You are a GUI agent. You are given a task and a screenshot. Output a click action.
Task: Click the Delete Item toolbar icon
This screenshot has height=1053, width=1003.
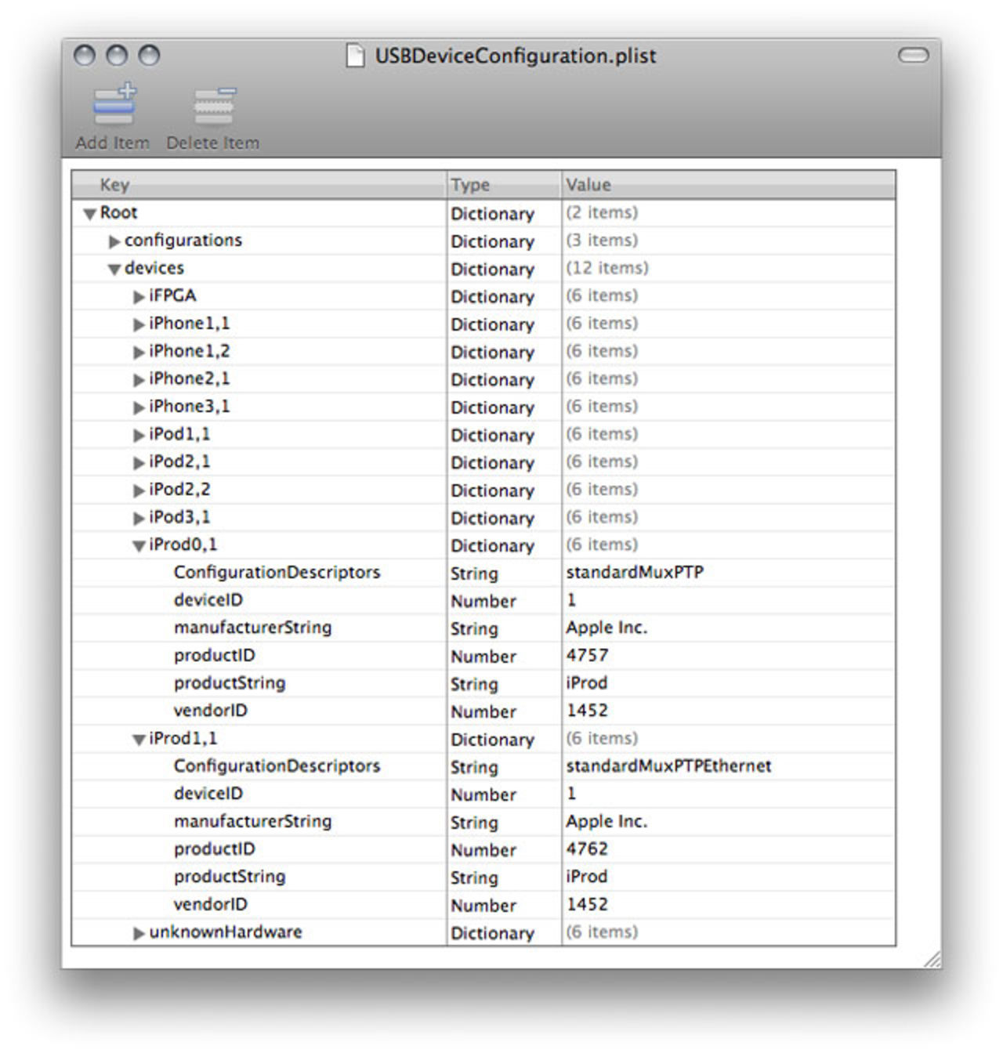(214, 106)
